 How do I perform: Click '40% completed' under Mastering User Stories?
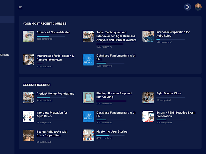104,138
